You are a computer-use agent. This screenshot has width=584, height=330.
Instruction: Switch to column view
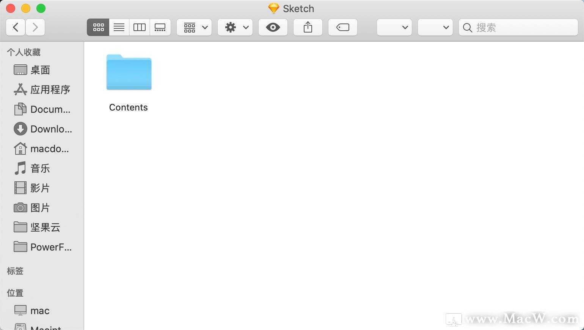pyautogui.click(x=140, y=27)
